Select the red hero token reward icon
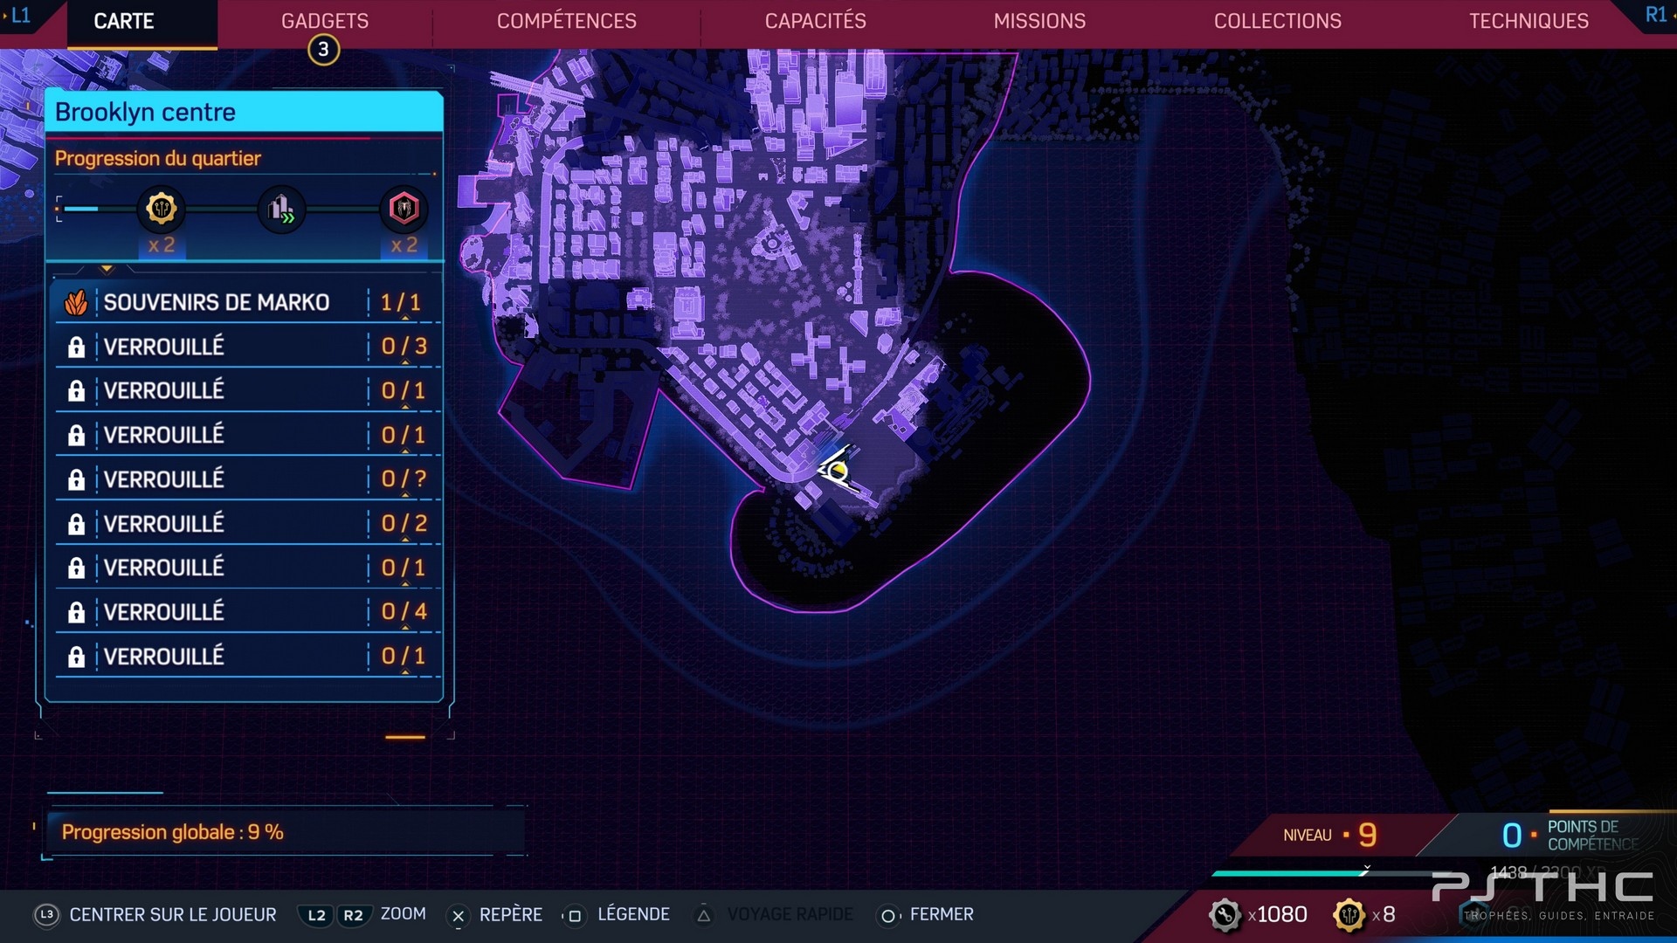1677x943 pixels. click(404, 209)
